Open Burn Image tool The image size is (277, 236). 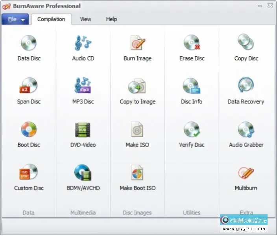[x=137, y=48]
